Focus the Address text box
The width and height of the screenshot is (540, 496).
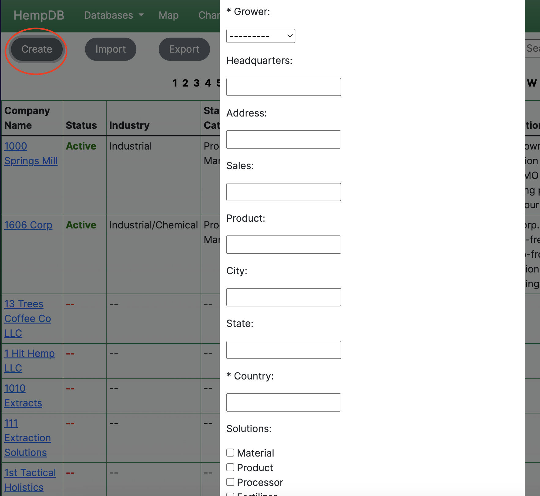pos(283,139)
